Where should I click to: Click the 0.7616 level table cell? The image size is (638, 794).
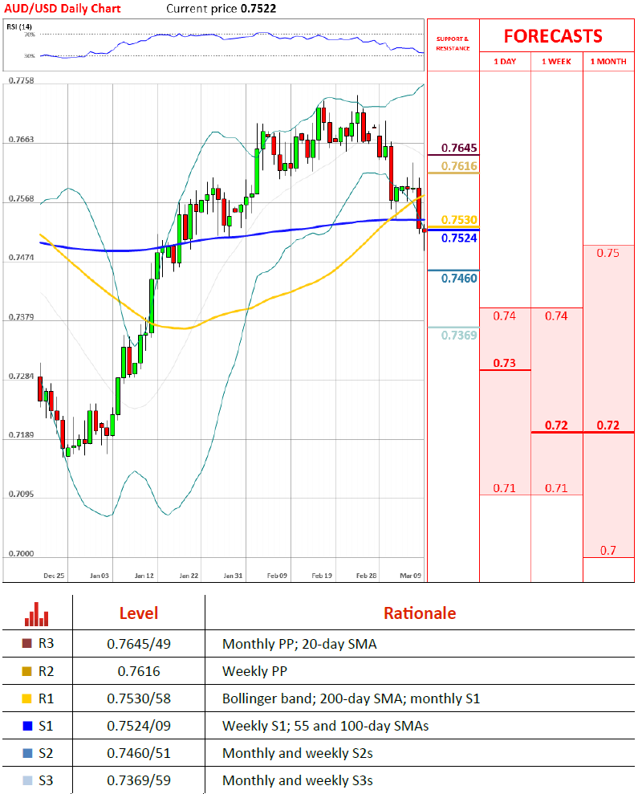[139, 671]
